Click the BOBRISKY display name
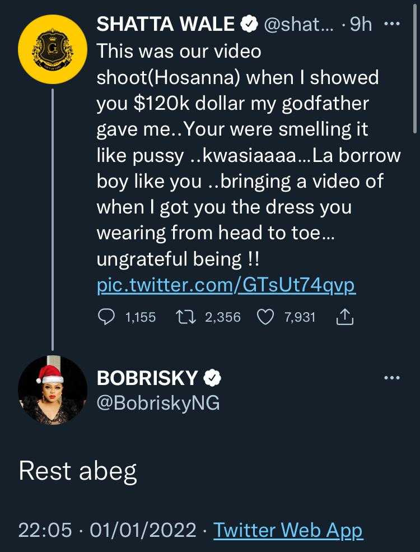Image resolution: width=420 pixels, height=552 pixels. coord(147,378)
